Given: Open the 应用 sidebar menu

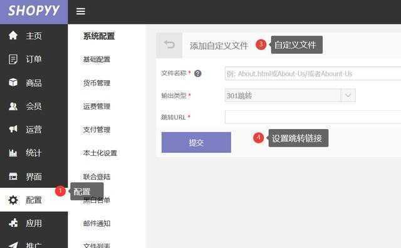Looking at the screenshot, I should point(34,223).
